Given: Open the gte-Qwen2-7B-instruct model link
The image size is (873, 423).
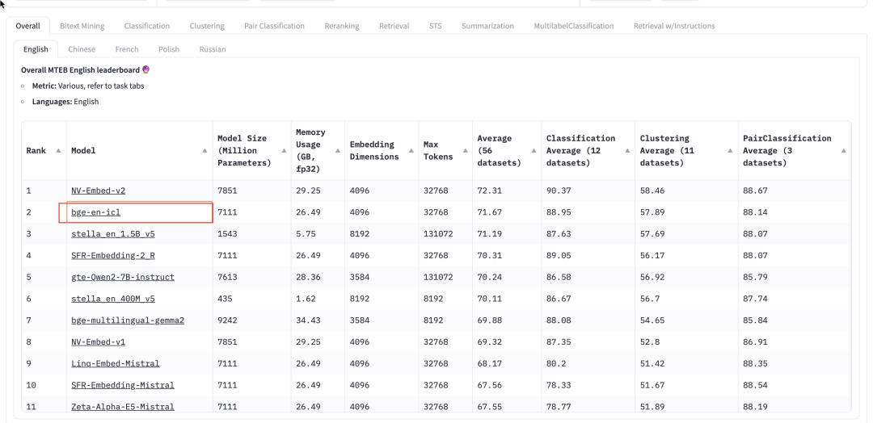Looking at the screenshot, I should [122, 277].
